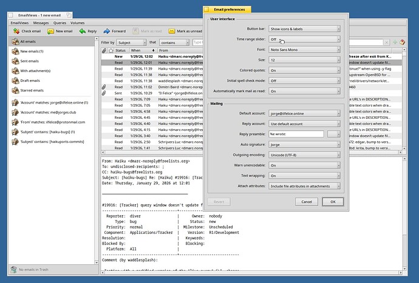
Task: Click in the Reply preamble text field
Action: (x=296, y=134)
